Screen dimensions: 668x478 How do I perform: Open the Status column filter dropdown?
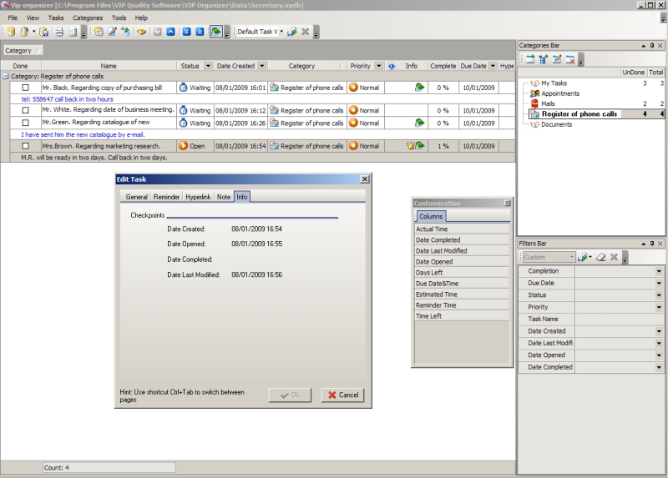[x=206, y=66]
